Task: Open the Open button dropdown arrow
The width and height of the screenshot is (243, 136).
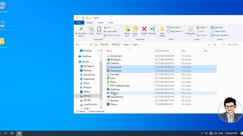Action: 207,28
